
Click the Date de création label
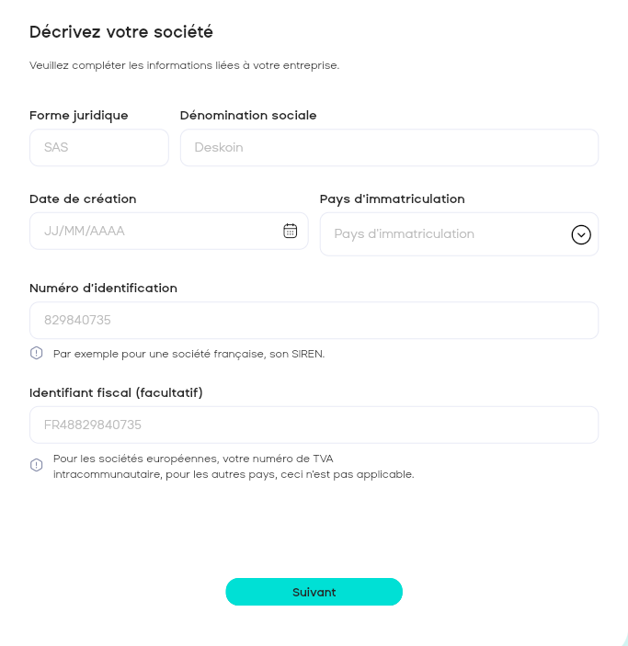(83, 198)
